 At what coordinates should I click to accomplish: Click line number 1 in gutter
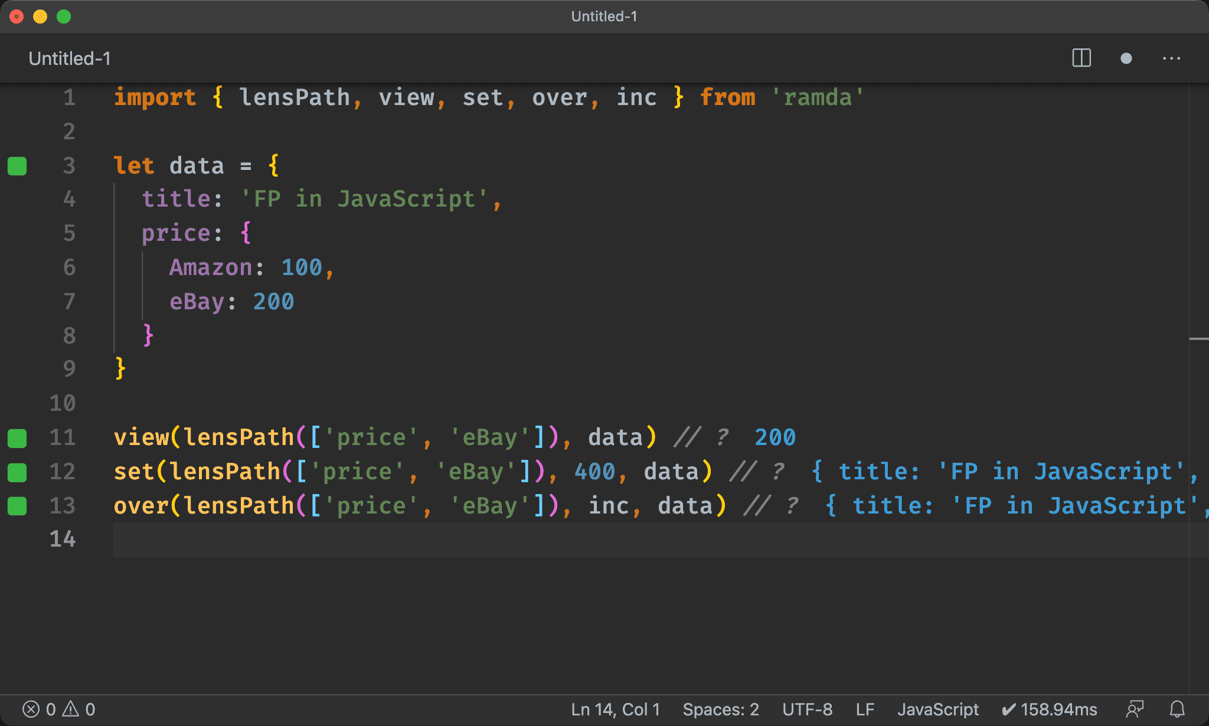[x=70, y=97]
